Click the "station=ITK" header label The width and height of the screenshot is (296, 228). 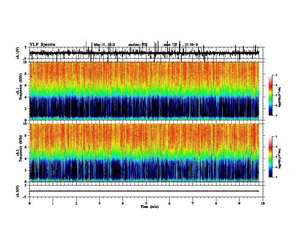point(138,45)
